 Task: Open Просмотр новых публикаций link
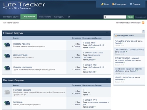click(128, 23)
